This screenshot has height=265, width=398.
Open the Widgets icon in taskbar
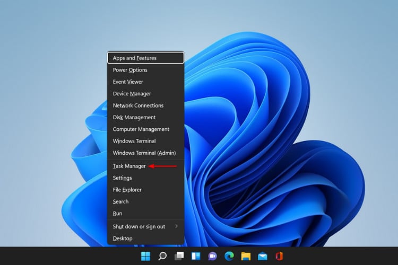196,256
